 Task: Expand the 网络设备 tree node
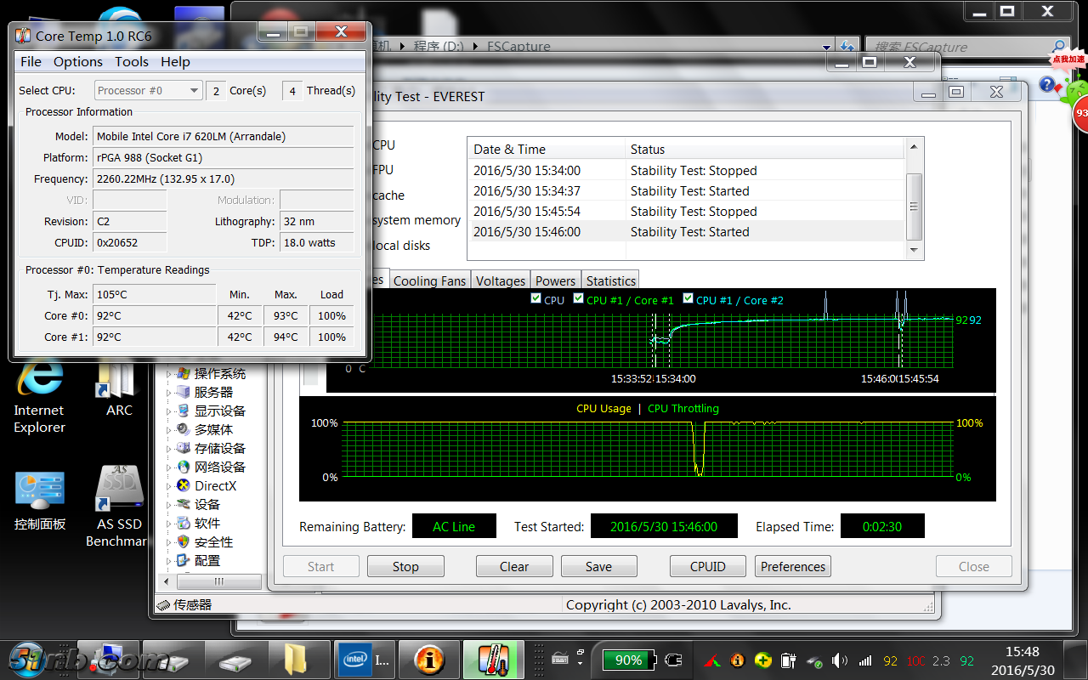pos(168,467)
